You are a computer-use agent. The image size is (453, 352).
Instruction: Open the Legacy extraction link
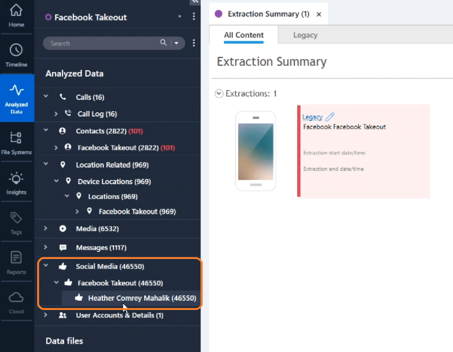tap(312, 117)
